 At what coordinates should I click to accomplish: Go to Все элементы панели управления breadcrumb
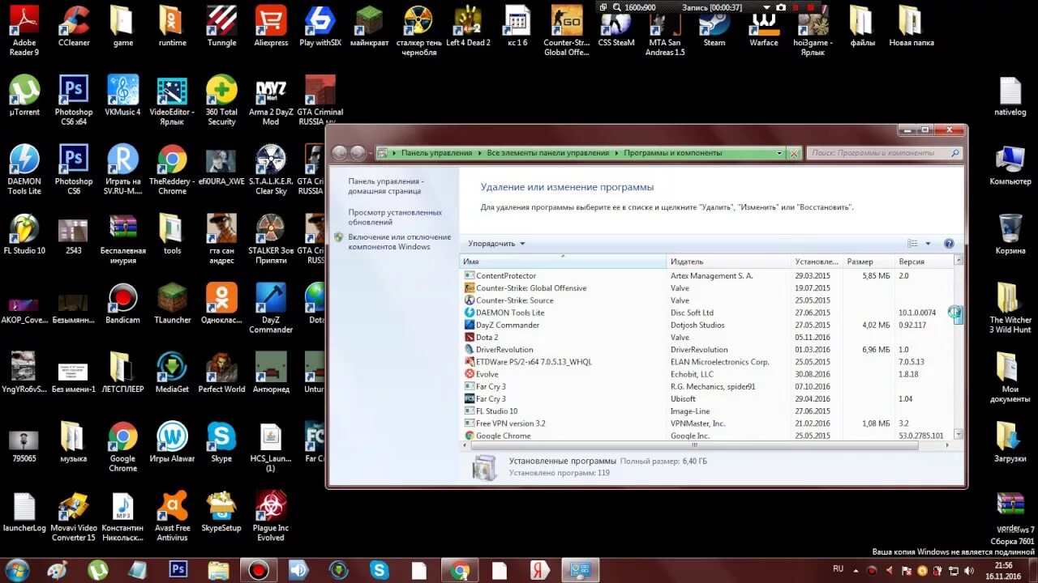pyautogui.click(x=548, y=152)
